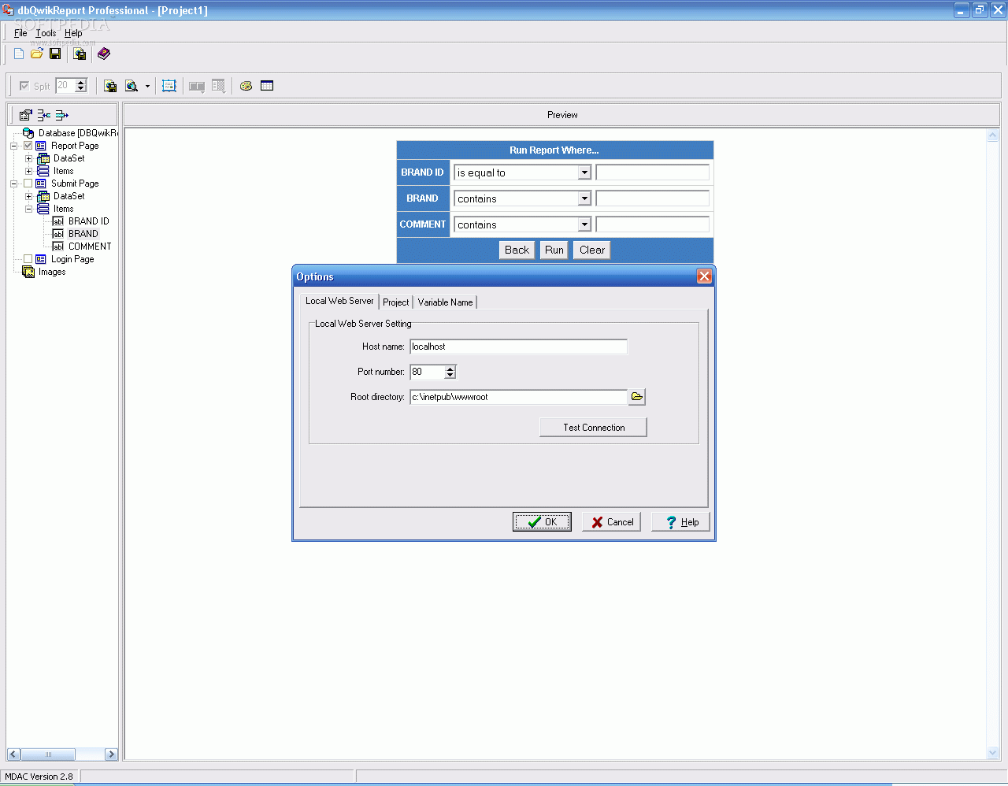Expand DataSet under Submit Page

[x=28, y=196]
